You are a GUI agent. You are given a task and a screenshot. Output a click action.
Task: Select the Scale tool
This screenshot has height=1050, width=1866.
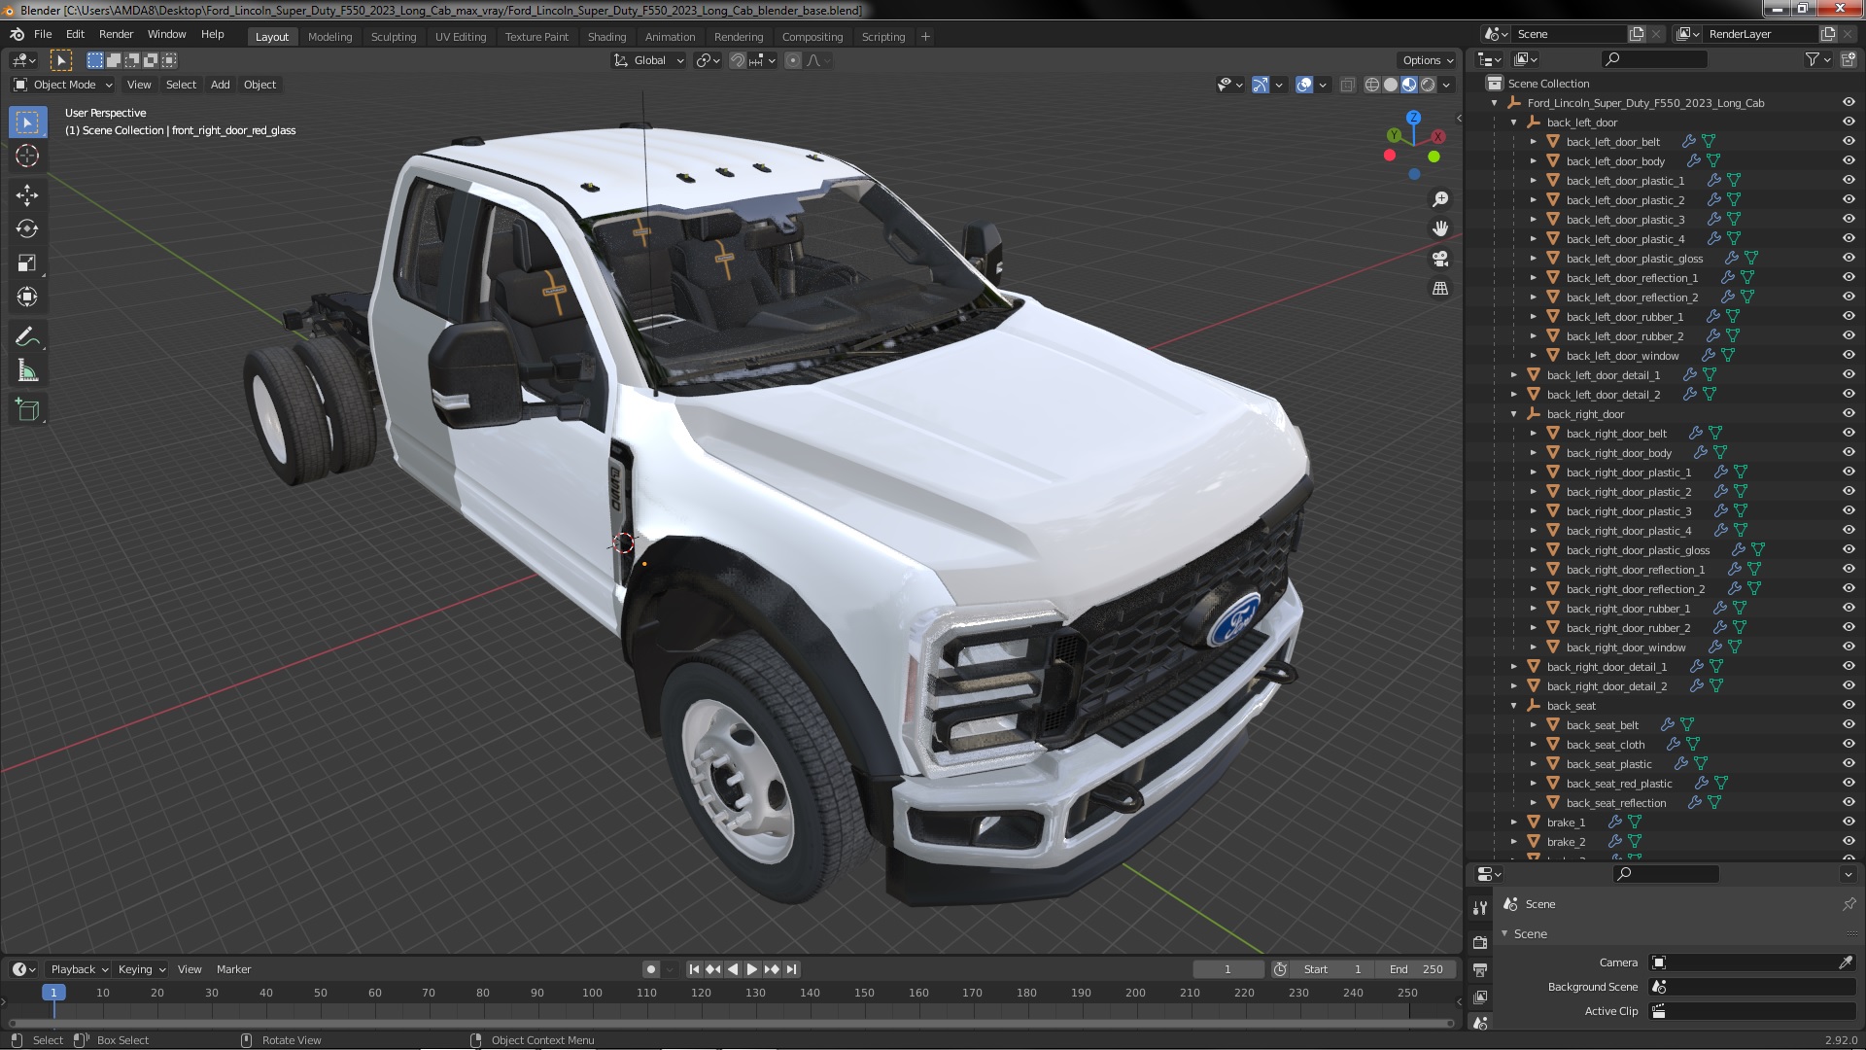(27, 263)
